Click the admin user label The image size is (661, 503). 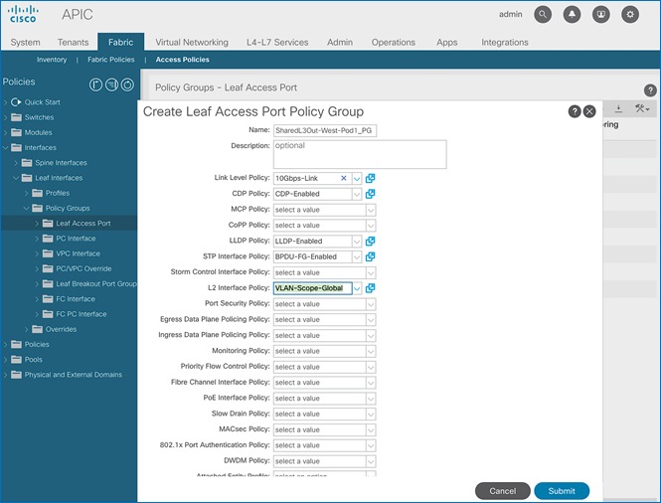point(511,14)
